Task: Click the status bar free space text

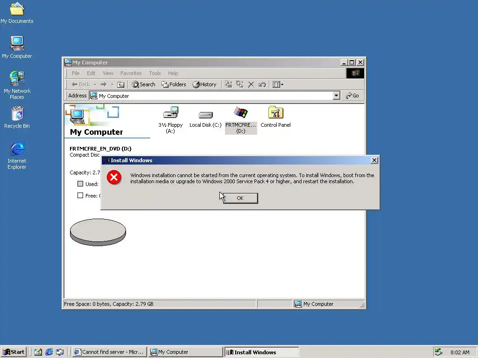Action: pyautogui.click(x=108, y=304)
